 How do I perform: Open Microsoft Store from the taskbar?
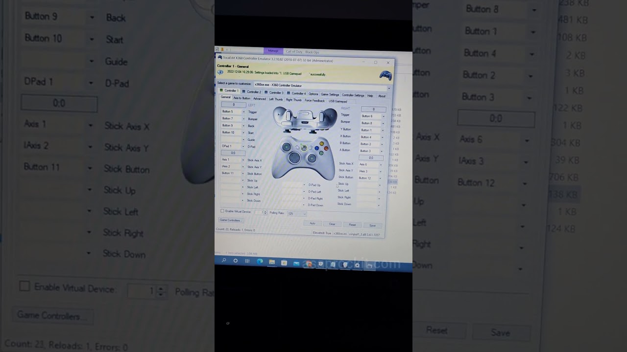pyautogui.click(x=284, y=263)
